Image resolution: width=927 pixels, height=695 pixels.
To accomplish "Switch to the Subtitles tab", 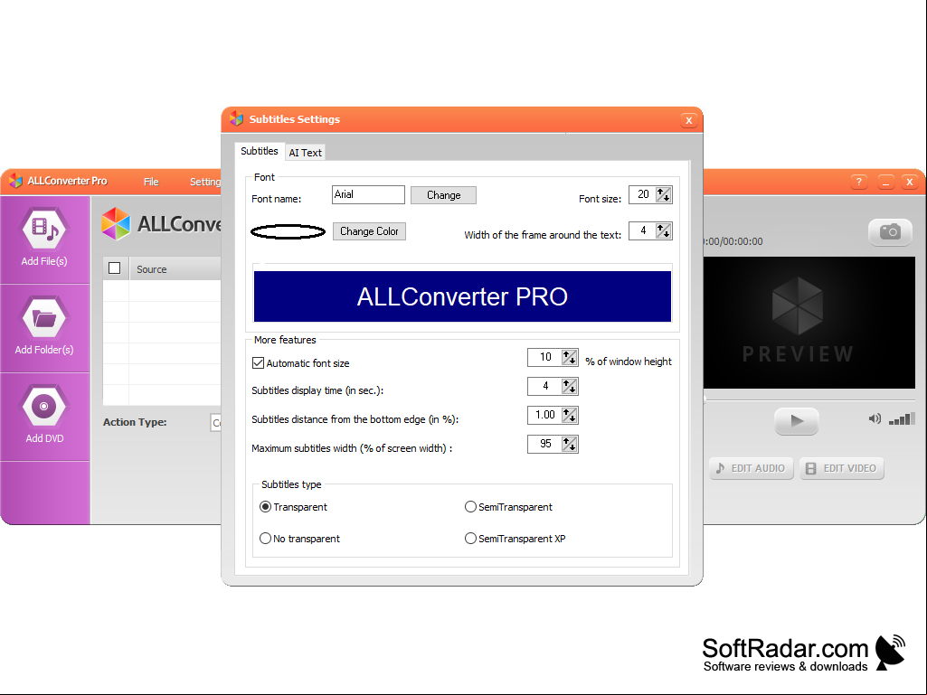I will [x=260, y=151].
